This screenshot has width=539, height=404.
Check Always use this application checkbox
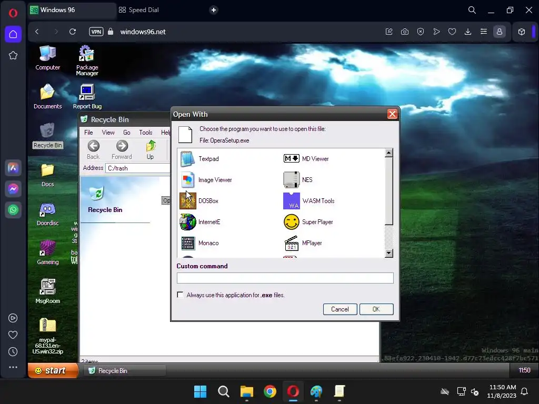pyautogui.click(x=180, y=295)
